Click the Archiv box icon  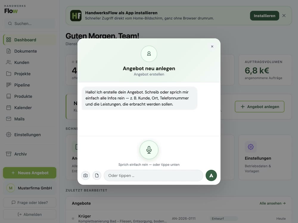tap(9, 154)
